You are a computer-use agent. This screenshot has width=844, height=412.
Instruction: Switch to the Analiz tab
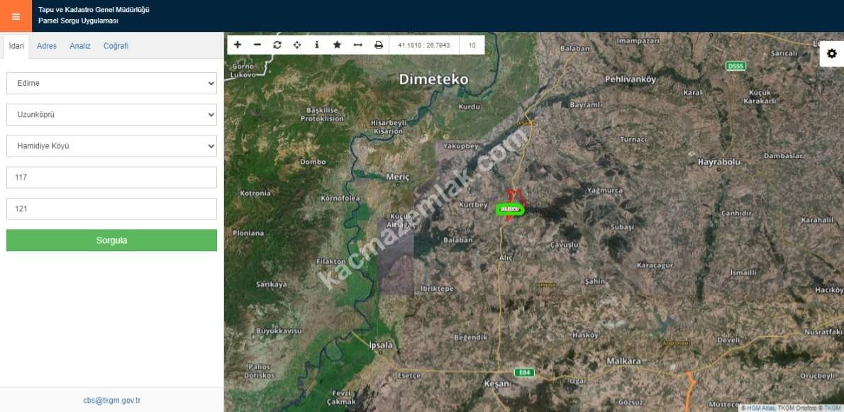click(x=80, y=46)
